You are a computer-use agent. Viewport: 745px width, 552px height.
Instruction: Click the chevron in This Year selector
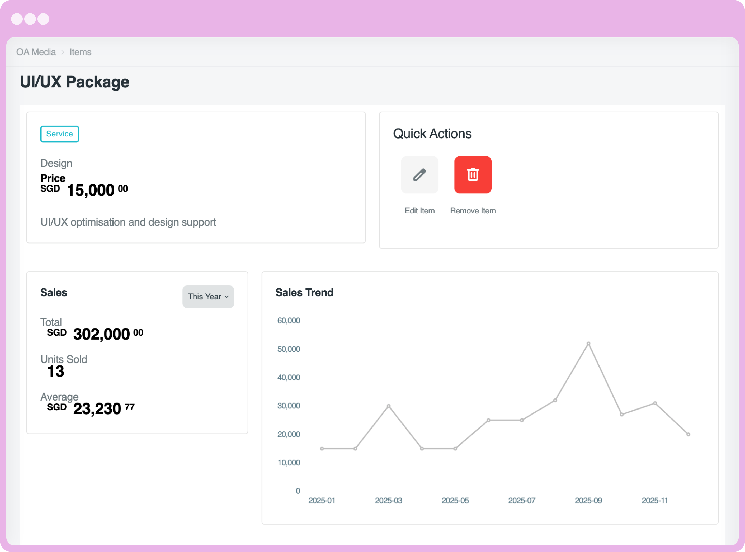click(227, 296)
